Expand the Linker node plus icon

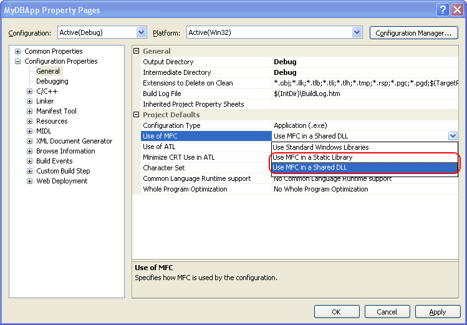pos(29,101)
